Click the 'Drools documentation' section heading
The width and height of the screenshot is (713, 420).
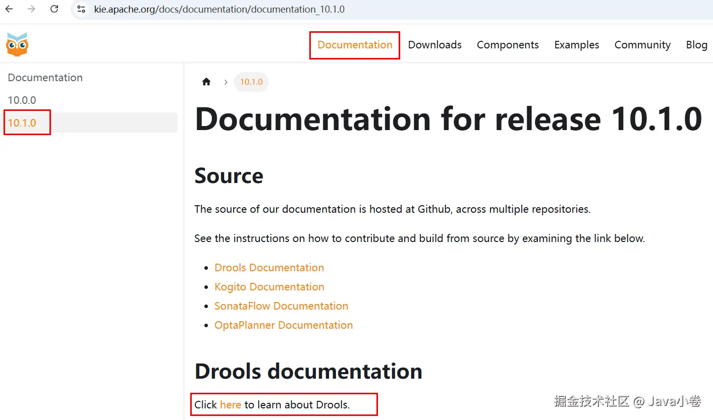tap(308, 371)
